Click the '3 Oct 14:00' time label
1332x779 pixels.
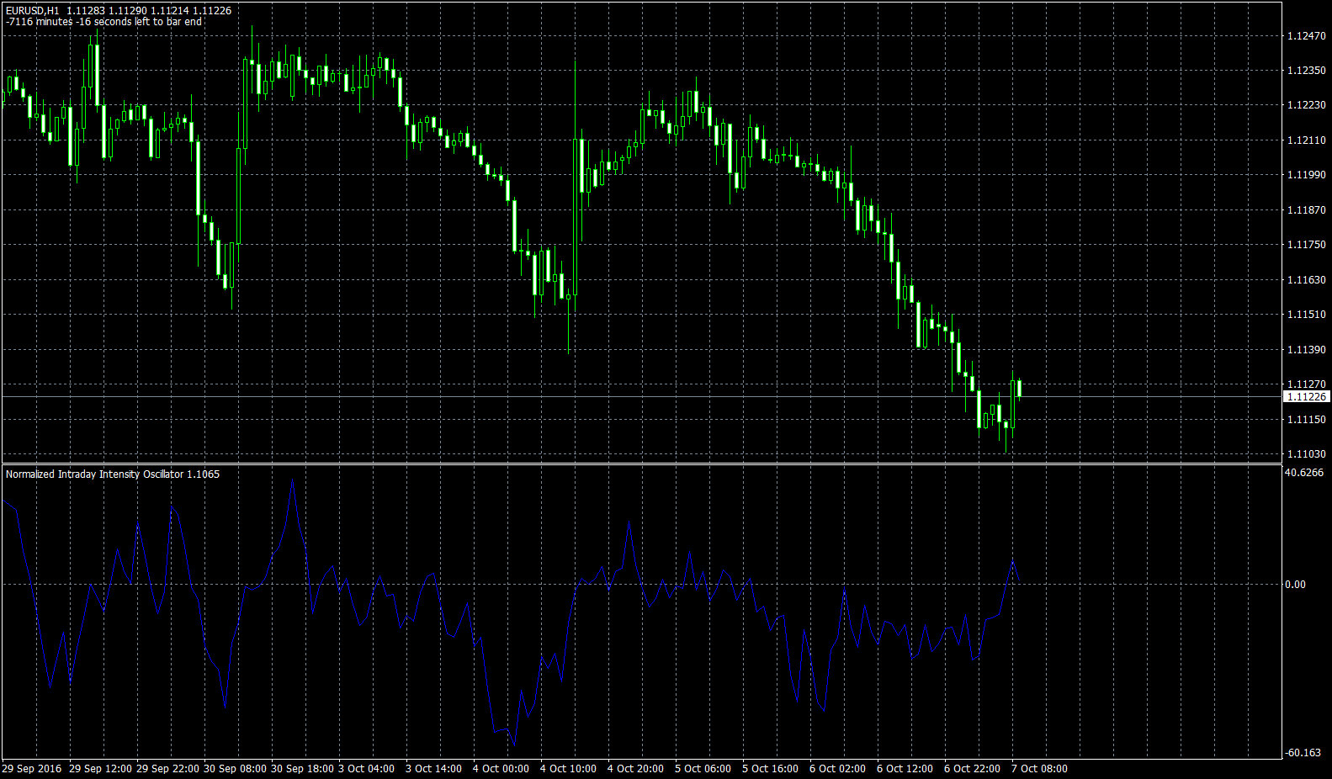click(x=434, y=769)
